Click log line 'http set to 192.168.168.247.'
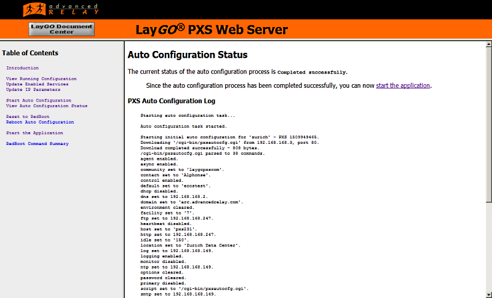 point(178,234)
